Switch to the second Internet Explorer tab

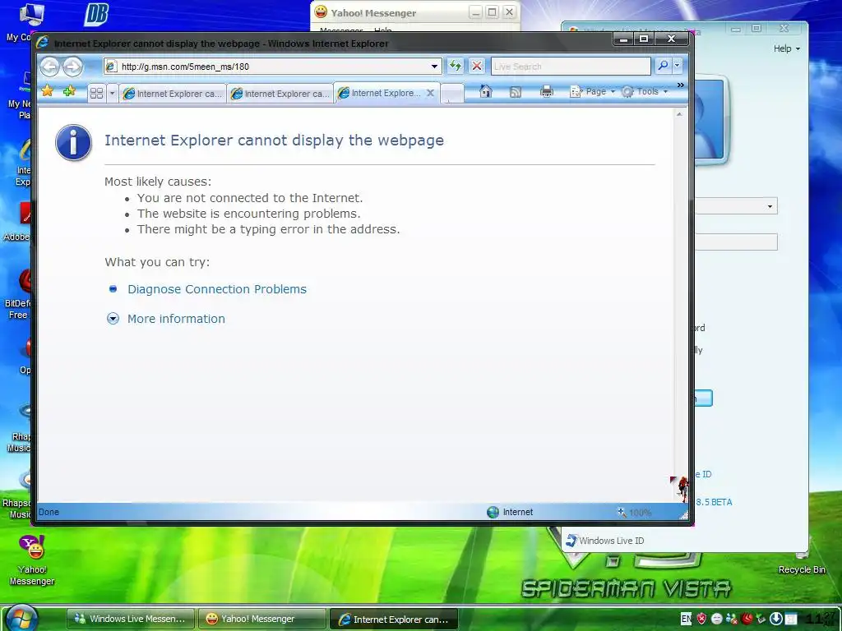click(x=280, y=94)
